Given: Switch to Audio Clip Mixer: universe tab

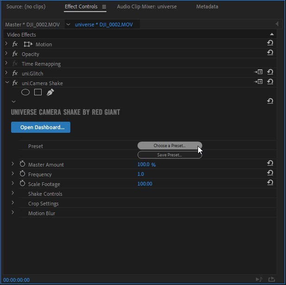Looking at the screenshot, I should [147, 7].
